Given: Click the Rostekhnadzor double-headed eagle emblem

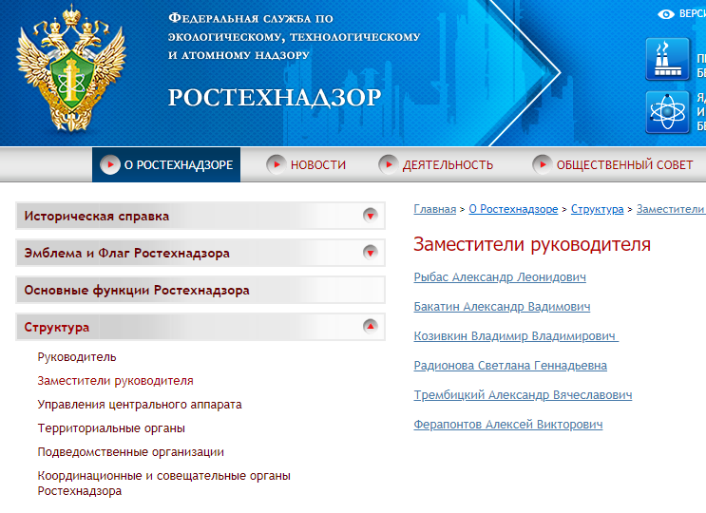Looking at the screenshot, I should (71, 68).
